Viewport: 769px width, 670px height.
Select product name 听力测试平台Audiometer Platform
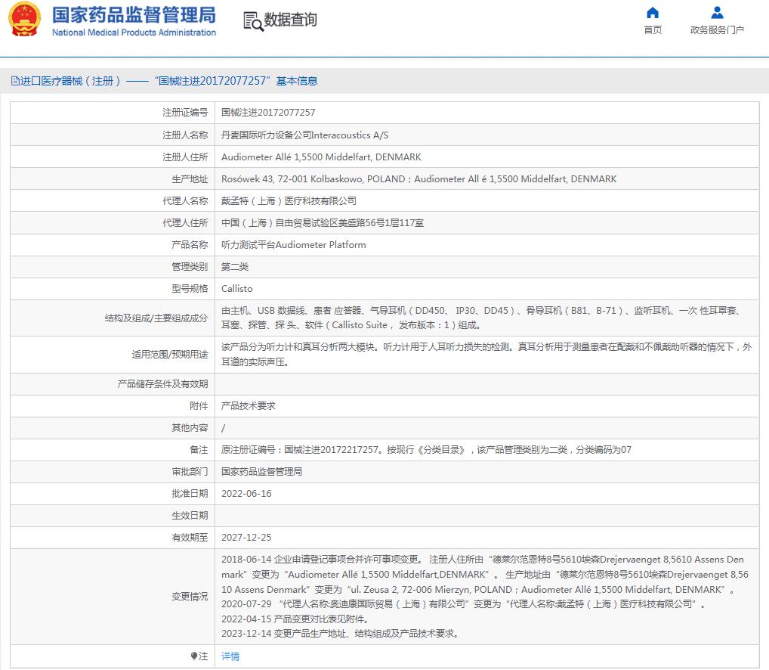click(x=293, y=244)
